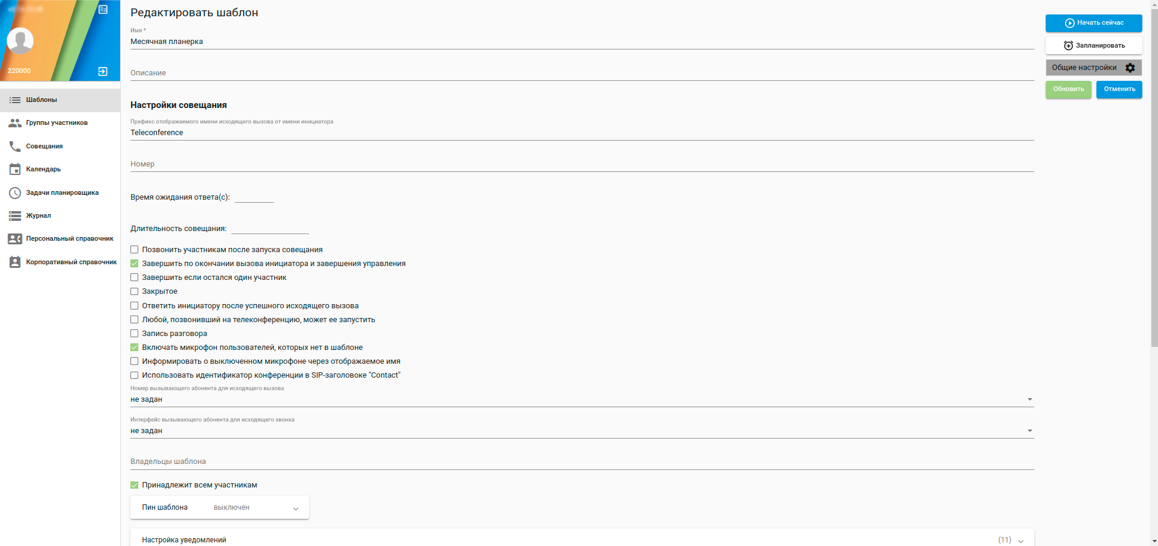Expand the Пин шаблона panel
Viewport: 1158px width, 546px height.
[295, 508]
